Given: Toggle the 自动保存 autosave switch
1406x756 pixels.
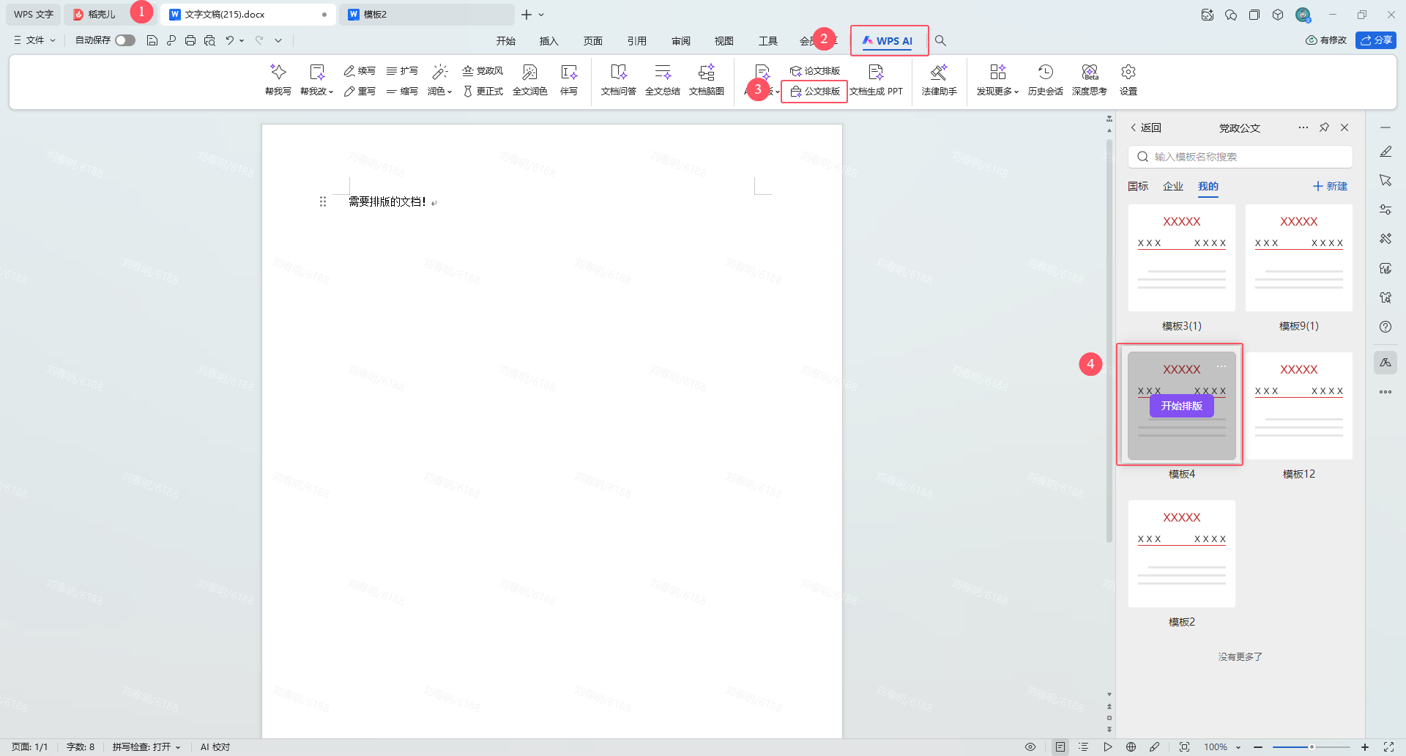Looking at the screenshot, I should coord(125,40).
